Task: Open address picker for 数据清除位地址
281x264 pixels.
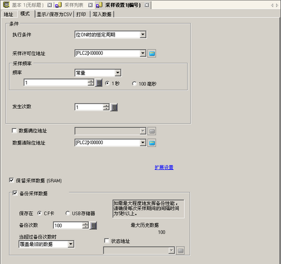Action: [x=152, y=143]
